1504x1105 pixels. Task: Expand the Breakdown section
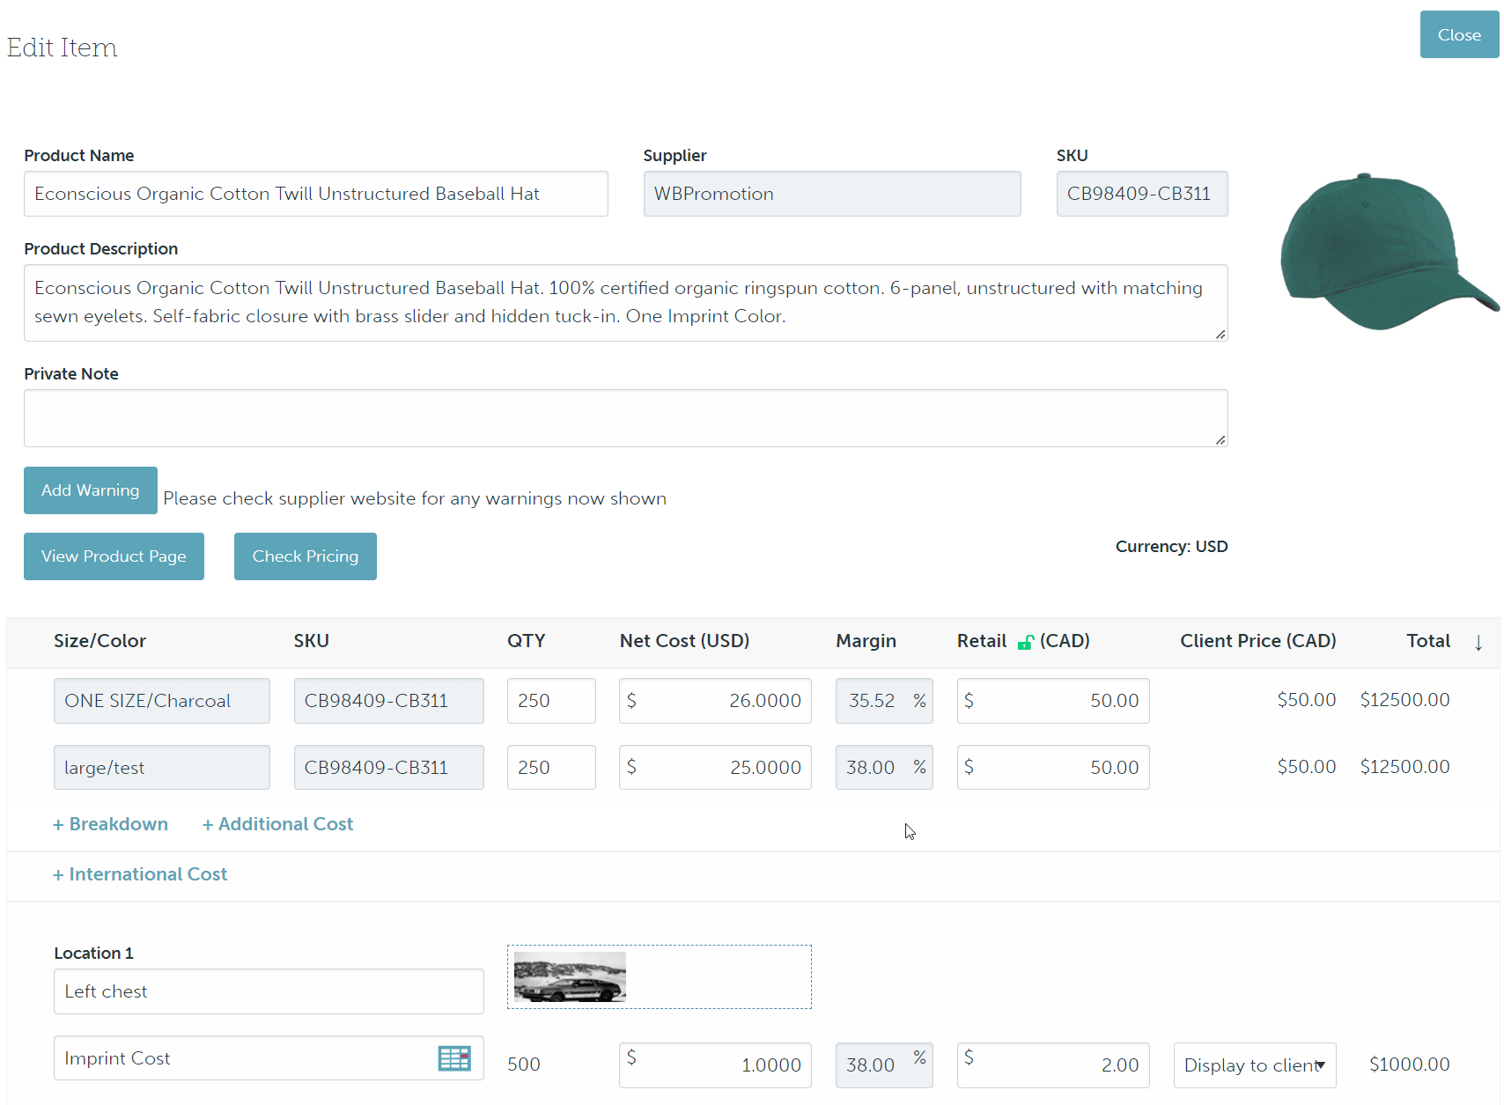tap(110, 824)
